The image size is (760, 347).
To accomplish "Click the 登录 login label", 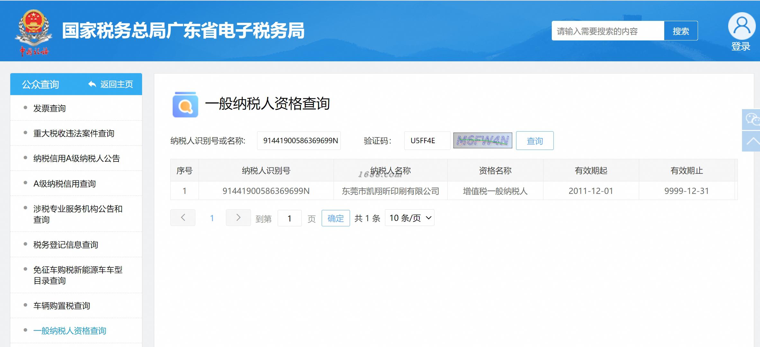I will tap(741, 47).
